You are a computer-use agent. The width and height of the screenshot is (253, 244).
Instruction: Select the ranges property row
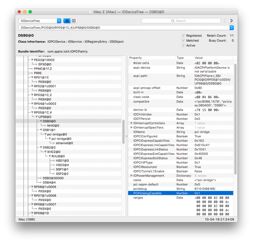181,206
